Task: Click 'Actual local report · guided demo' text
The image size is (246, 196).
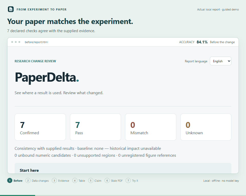Action: [x=218, y=9]
